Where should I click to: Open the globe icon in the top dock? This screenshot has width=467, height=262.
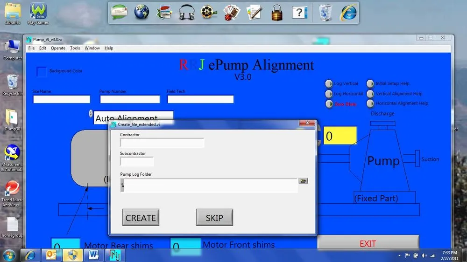click(142, 13)
